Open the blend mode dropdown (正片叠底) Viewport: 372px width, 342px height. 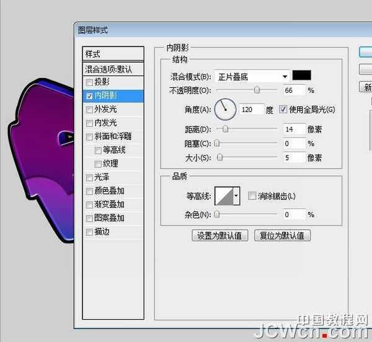pos(252,76)
